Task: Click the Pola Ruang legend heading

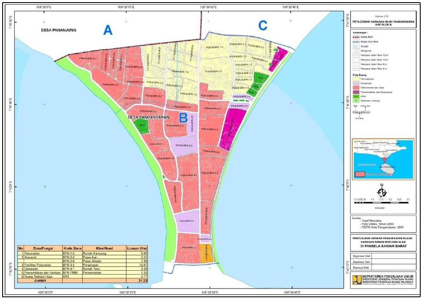Action: [x=359, y=75]
